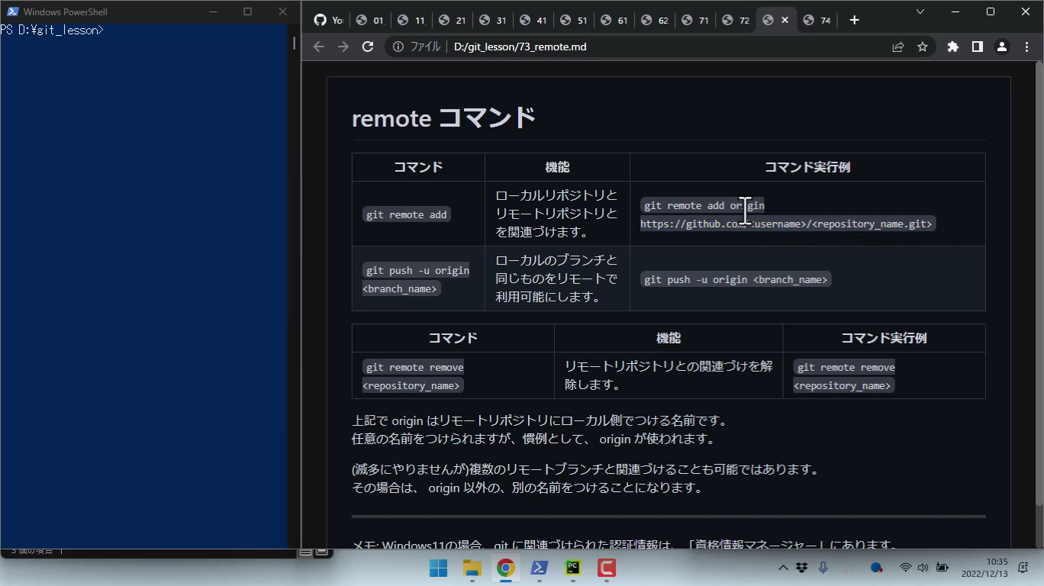The height and width of the screenshot is (586, 1044).
Task: Launch PyCharm from the taskbar
Action: [x=572, y=568]
